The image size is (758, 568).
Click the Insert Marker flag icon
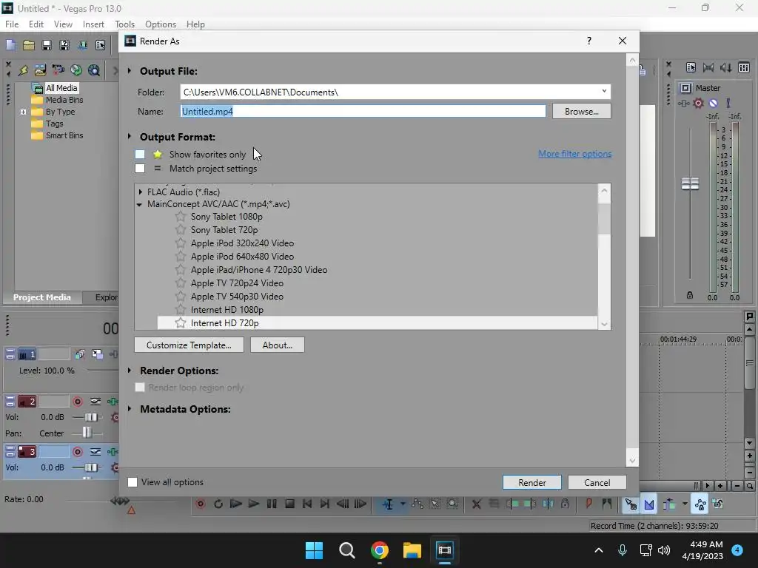point(588,504)
